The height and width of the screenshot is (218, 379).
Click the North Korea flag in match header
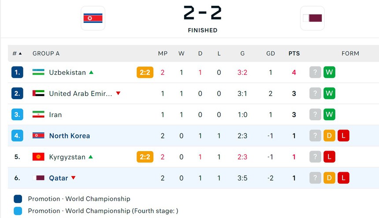pos(93,18)
